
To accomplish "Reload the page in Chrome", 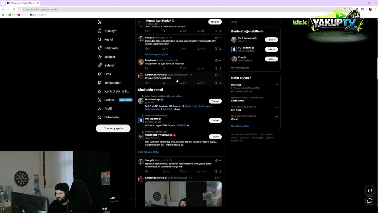I will (x=14, y=9).
